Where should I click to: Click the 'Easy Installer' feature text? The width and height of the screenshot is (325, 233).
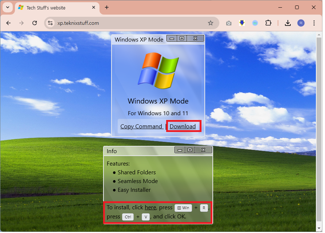tap(134, 190)
